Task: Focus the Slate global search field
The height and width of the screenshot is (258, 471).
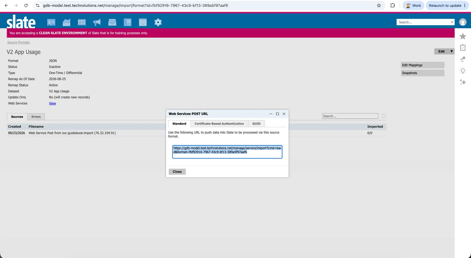Action: click(424, 22)
